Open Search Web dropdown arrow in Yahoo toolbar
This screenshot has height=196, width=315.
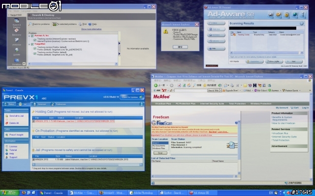point(220,90)
